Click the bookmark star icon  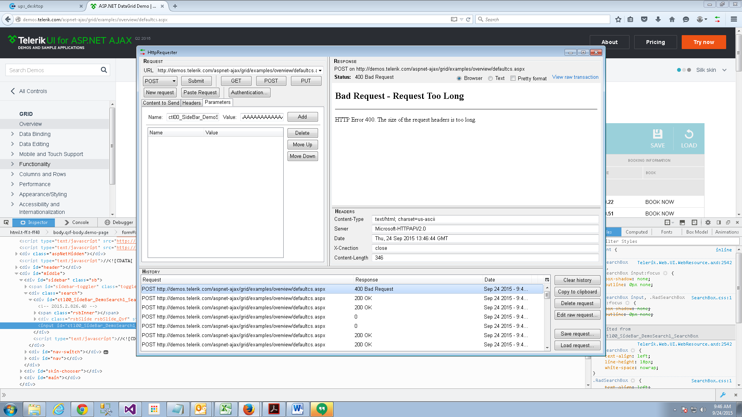[x=618, y=19]
